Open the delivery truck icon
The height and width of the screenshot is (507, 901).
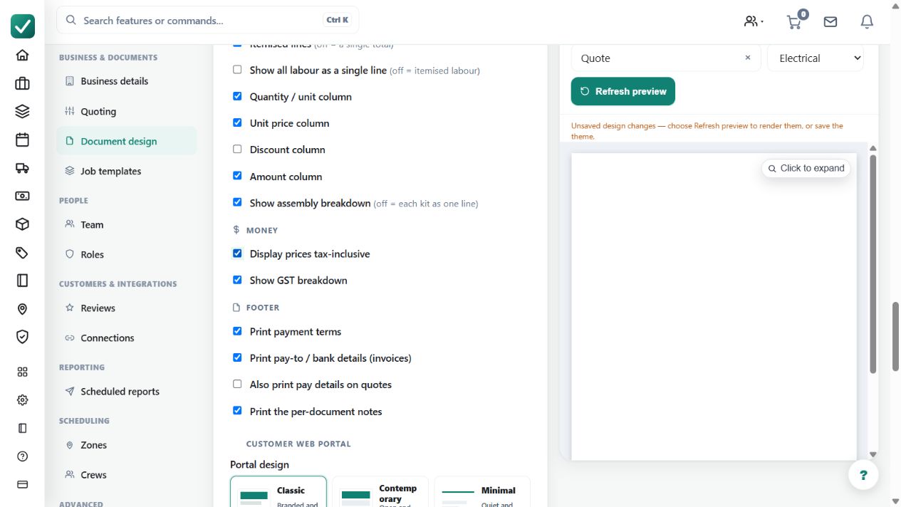point(22,168)
